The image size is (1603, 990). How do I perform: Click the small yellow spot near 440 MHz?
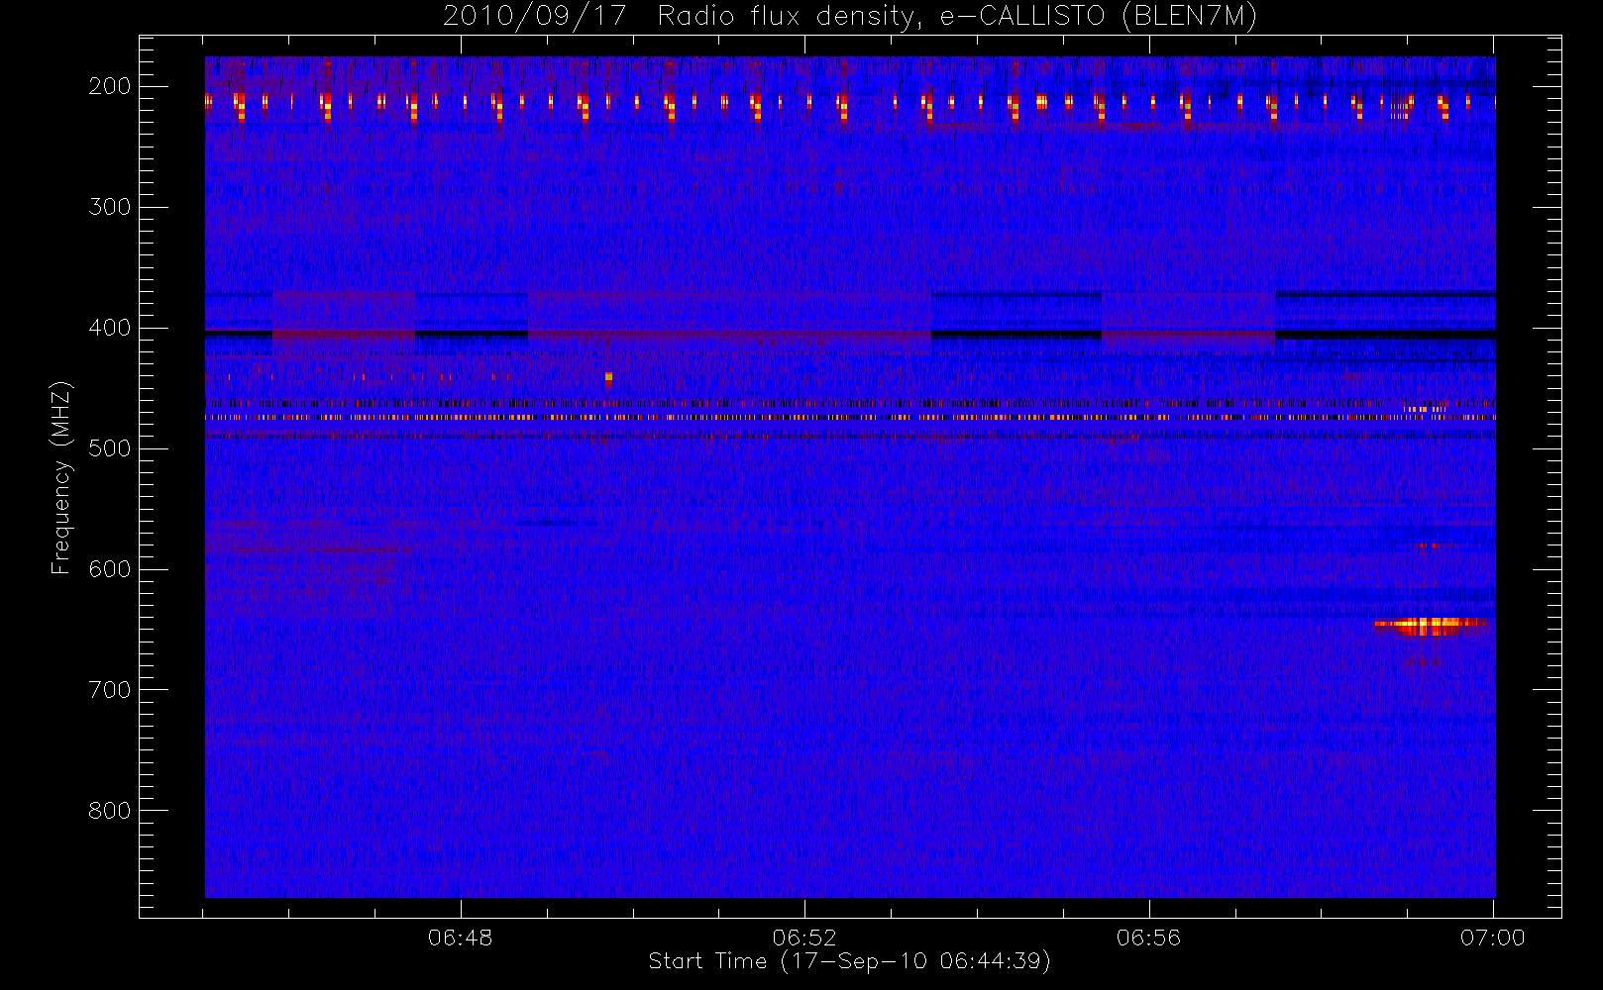[608, 377]
